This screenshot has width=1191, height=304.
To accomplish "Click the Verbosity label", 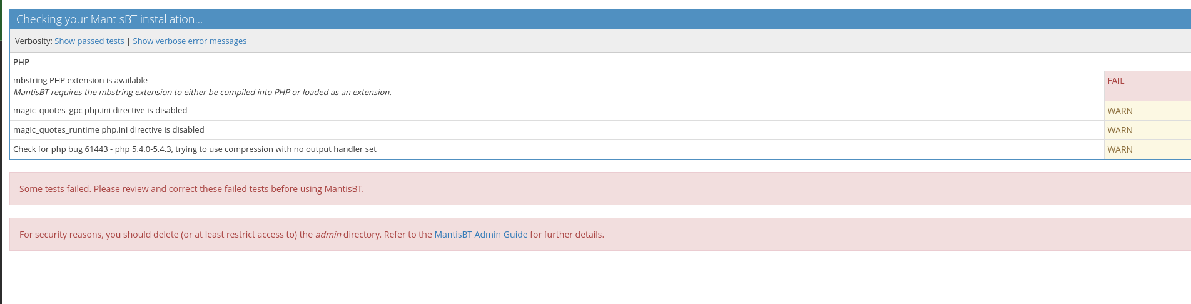I will [34, 41].
